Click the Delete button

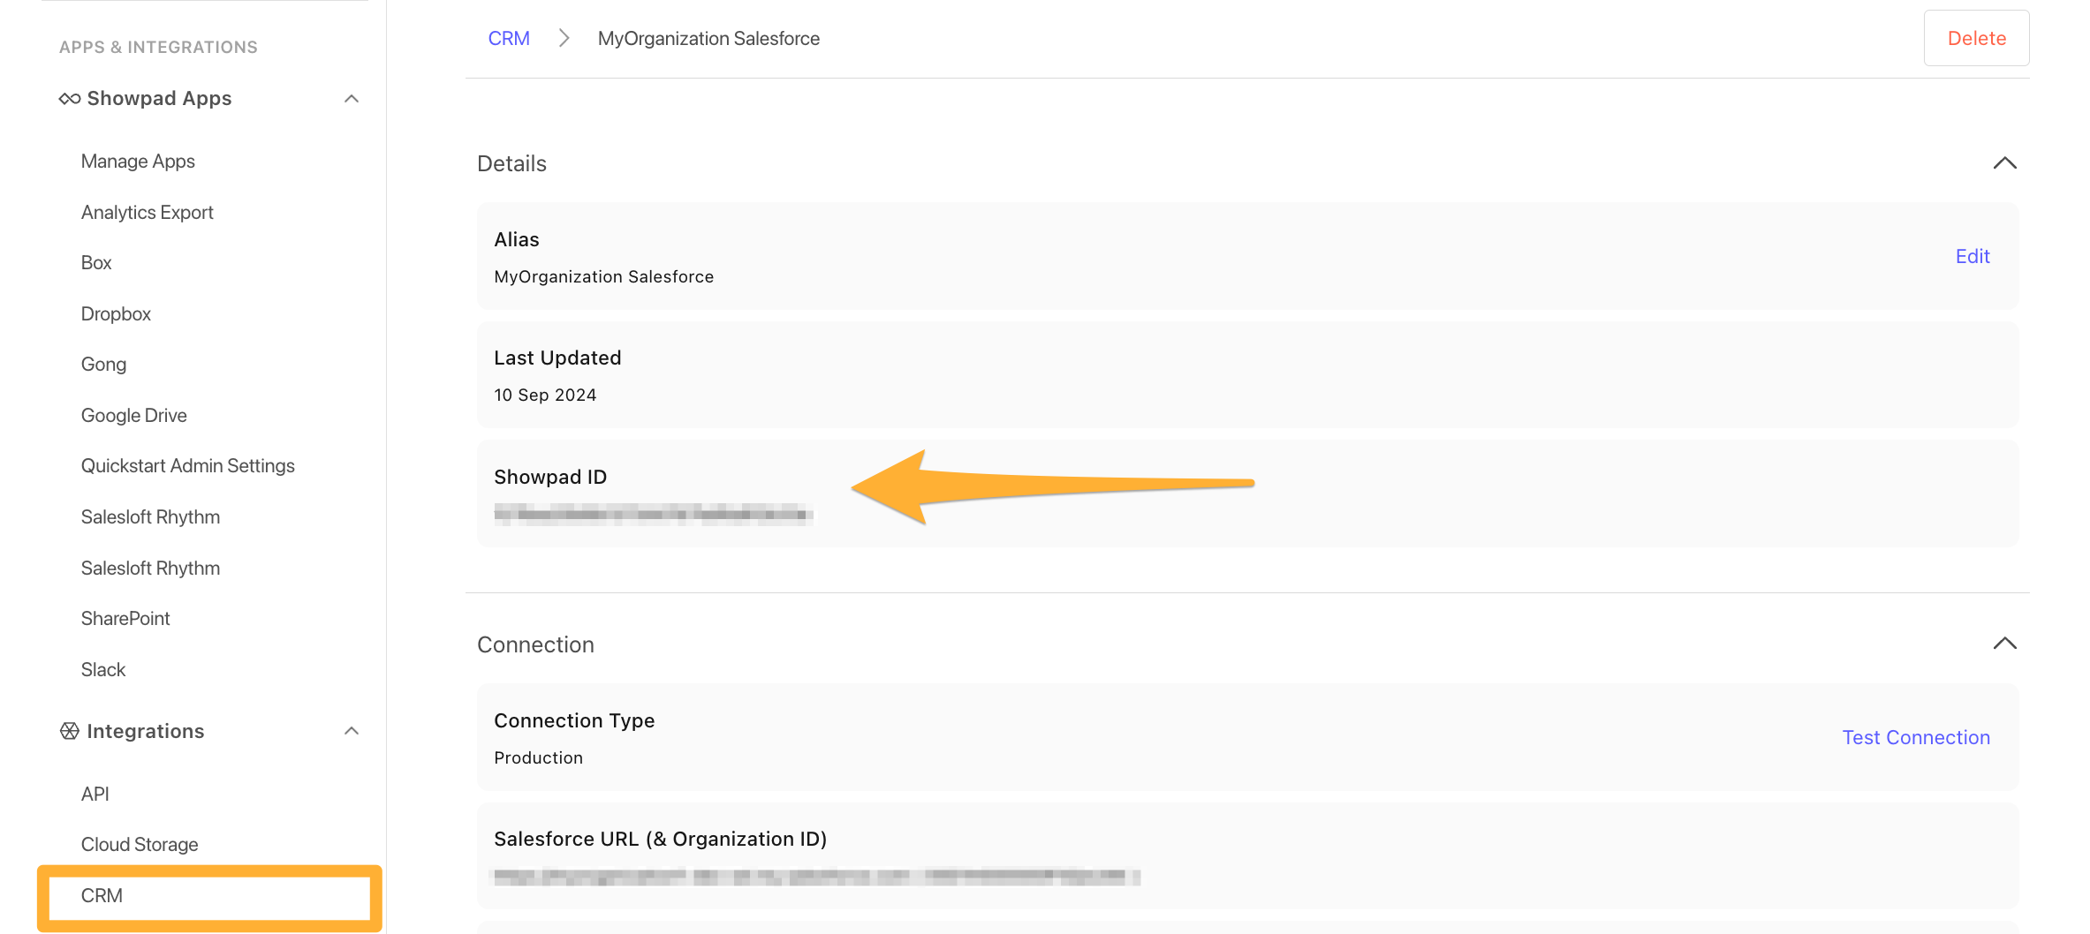point(1977,39)
